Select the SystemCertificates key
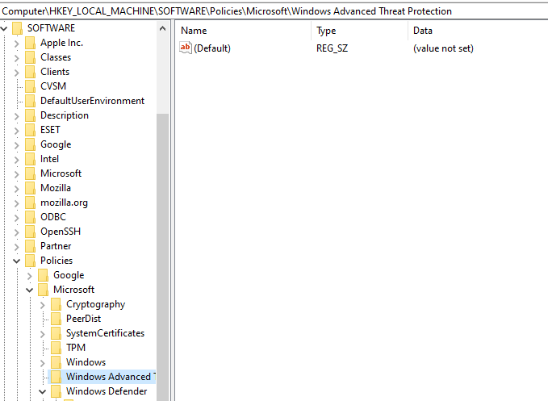The image size is (548, 401). [105, 333]
